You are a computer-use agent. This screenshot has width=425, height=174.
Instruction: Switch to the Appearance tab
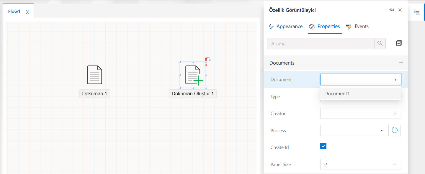[x=286, y=27]
